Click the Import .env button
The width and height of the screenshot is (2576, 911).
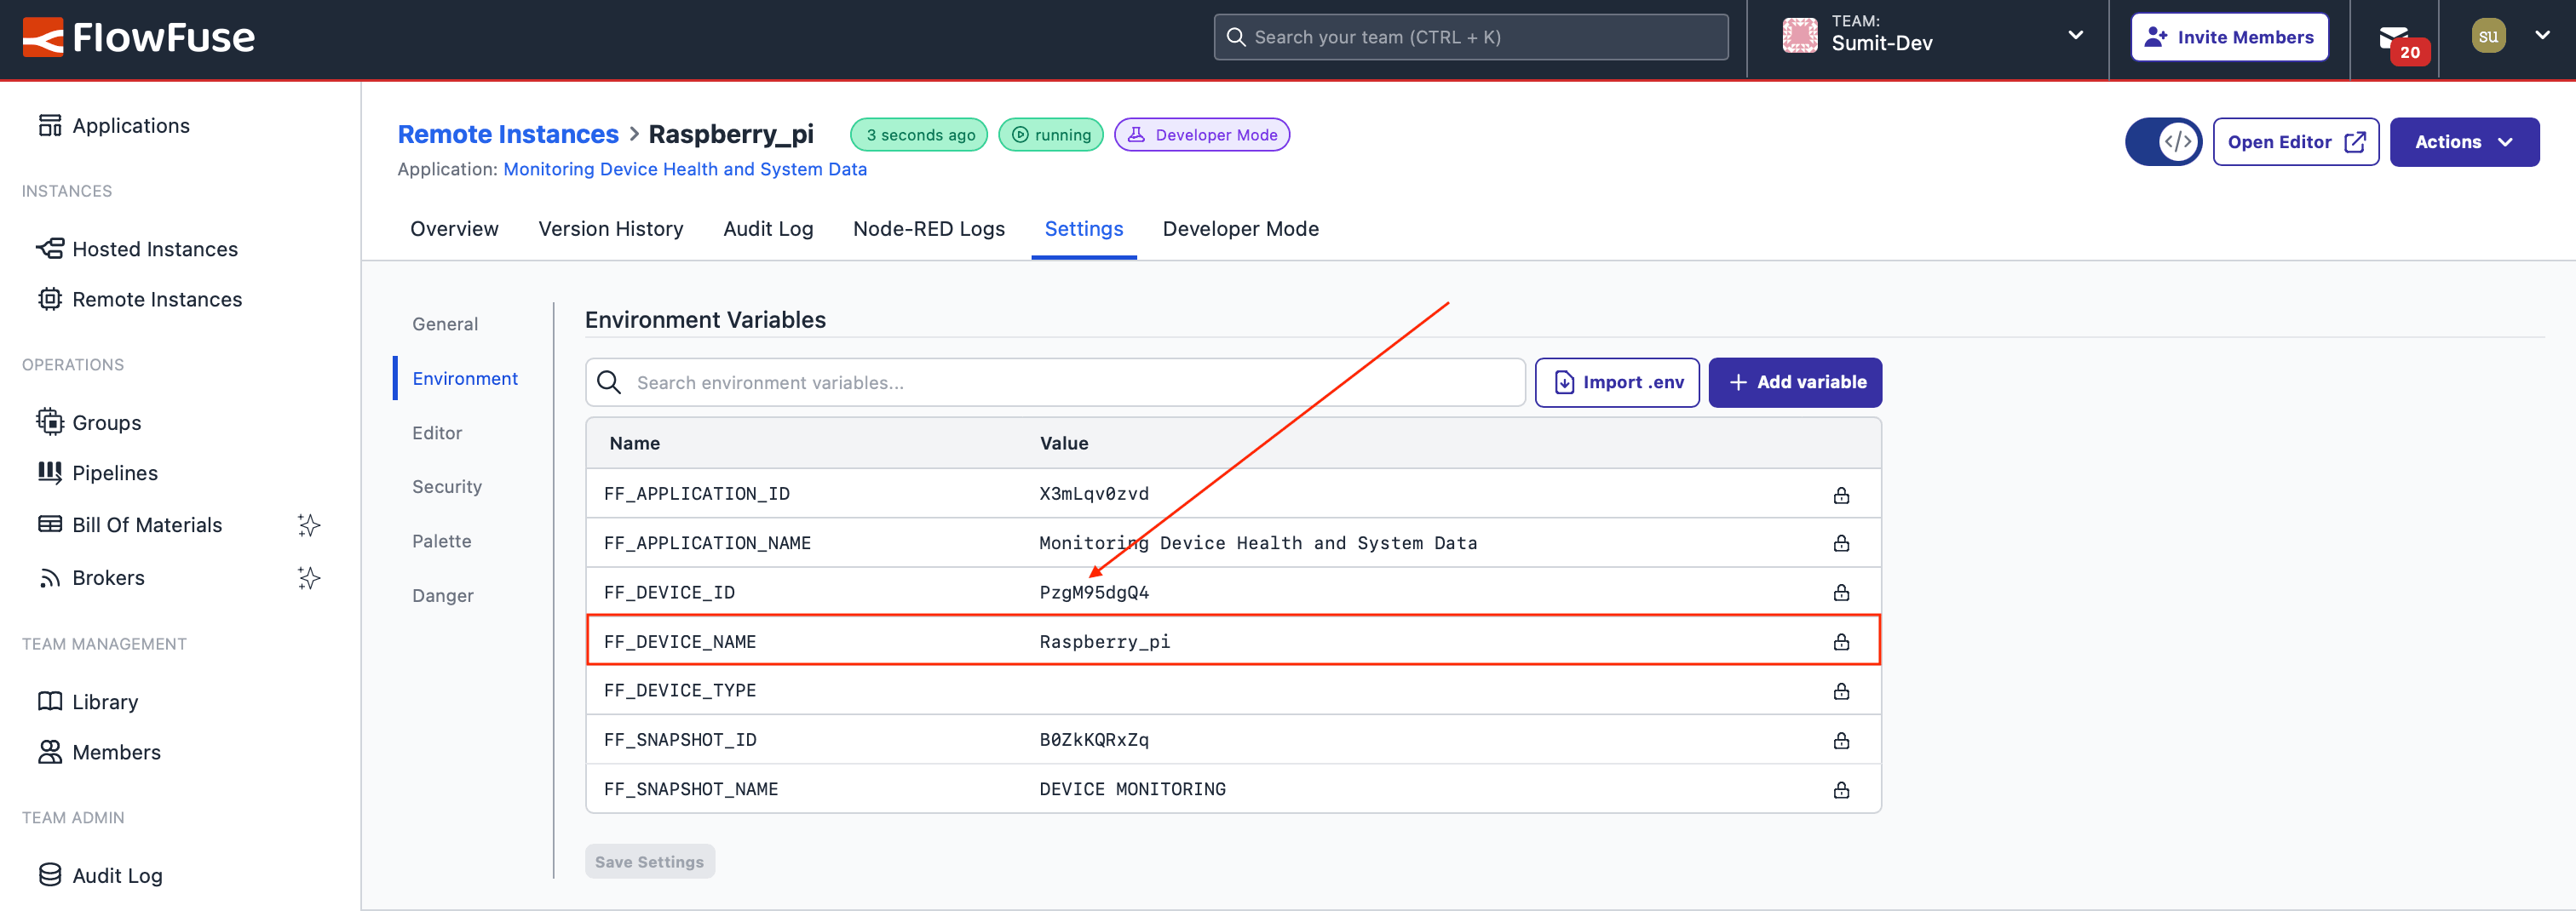pyautogui.click(x=1616, y=383)
